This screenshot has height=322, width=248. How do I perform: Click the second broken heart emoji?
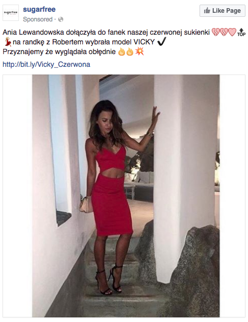[x=224, y=32]
